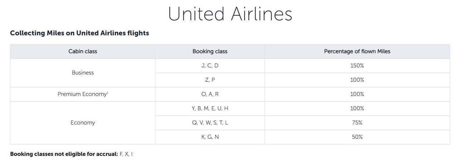This screenshot has width=459, height=163.
Task: Select the Business cabin class cell
Action: point(83,73)
